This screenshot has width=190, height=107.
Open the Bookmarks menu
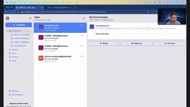[x=47, y=2]
